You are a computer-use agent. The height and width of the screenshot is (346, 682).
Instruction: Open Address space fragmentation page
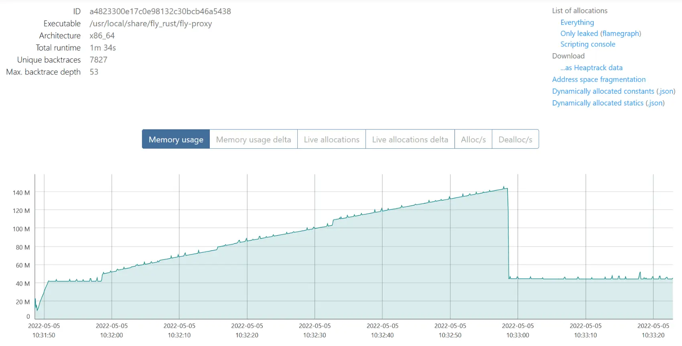(599, 79)
